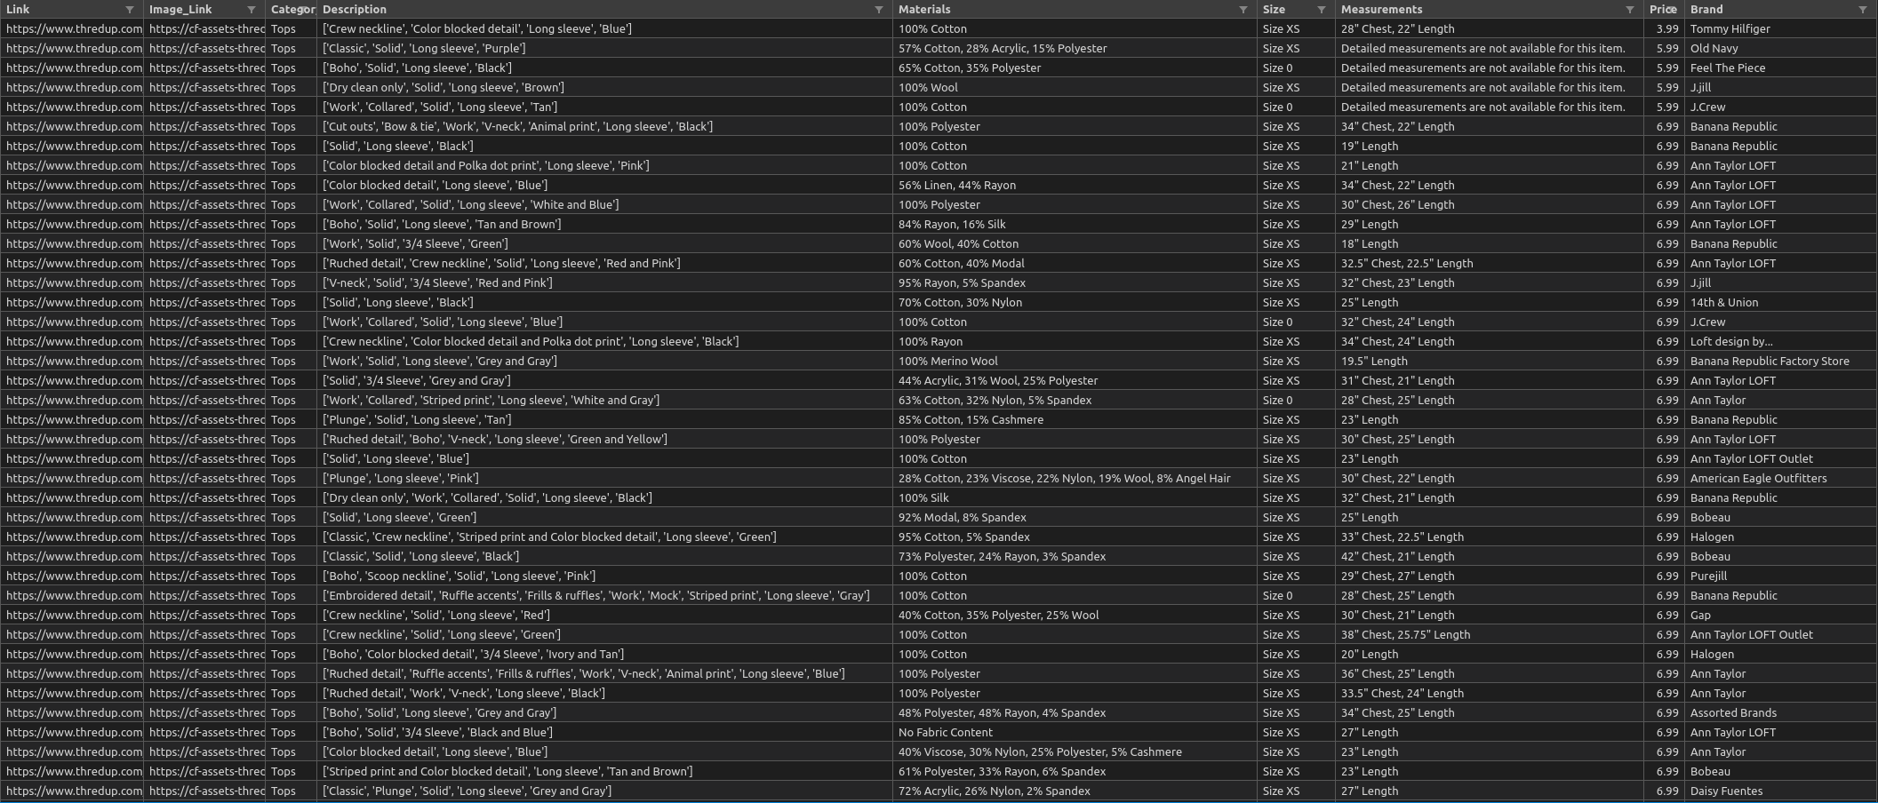The image size is (1878, 803).
Task: Select the '100% Merino Wool' cell
Action: (x=1075, y=362)
